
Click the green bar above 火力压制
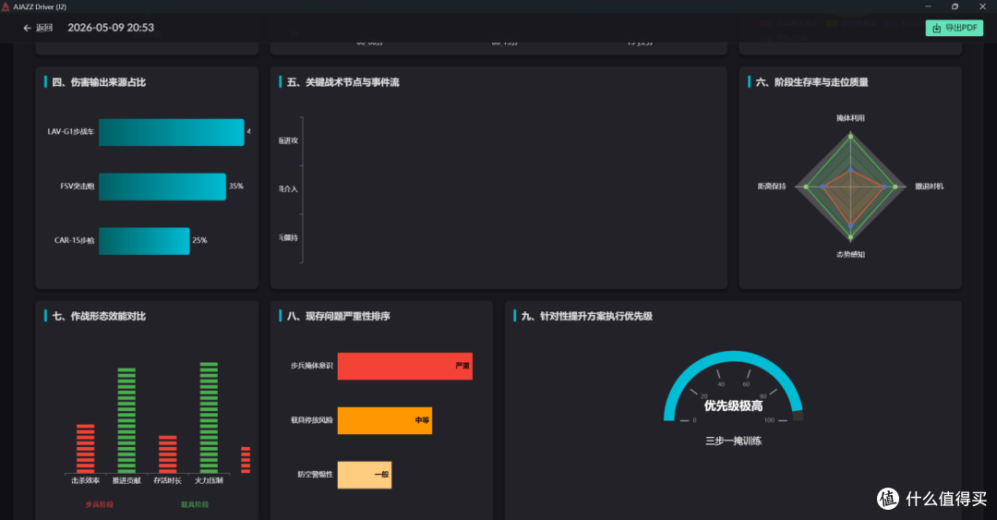pos(209,418)
